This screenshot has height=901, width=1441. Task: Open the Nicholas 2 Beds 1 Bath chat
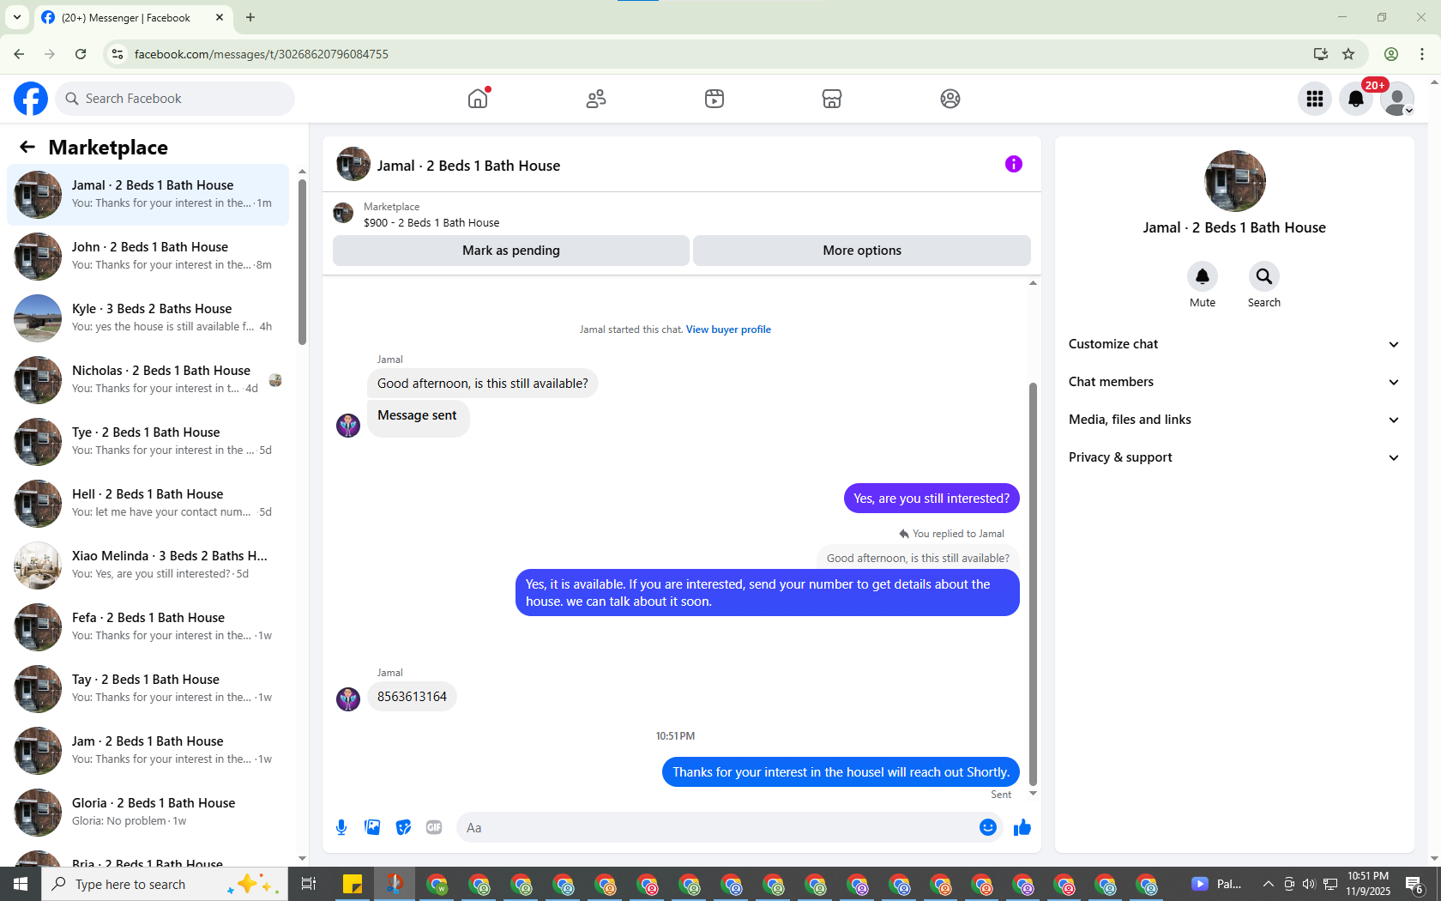point(148,380)
